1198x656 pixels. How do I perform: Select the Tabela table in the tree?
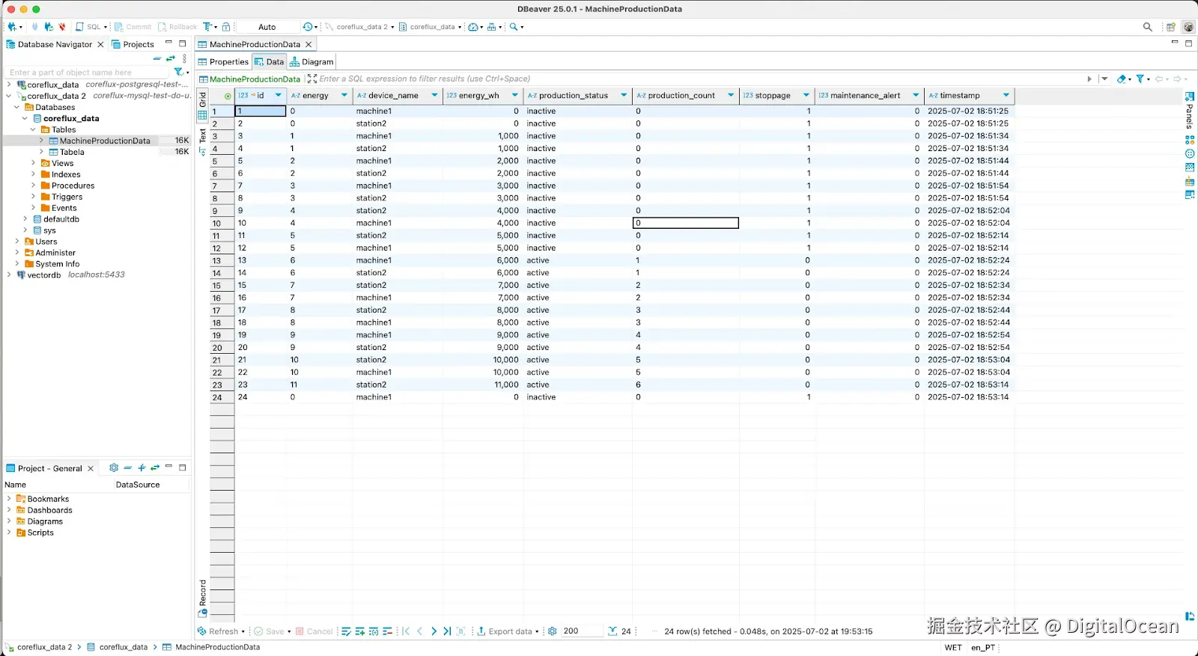72,152
